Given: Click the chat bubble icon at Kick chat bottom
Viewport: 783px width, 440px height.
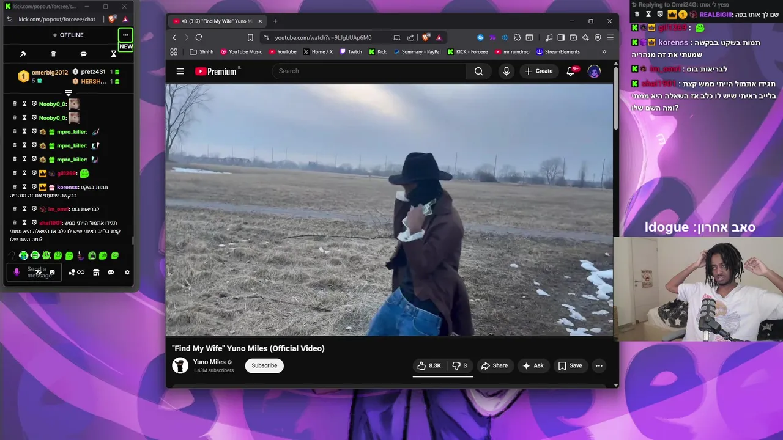Looking at the screenshot, I should 111,272.
